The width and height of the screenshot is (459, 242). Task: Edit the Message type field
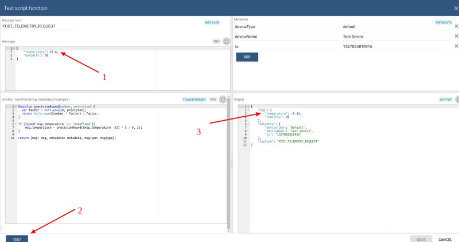[39, 26]
